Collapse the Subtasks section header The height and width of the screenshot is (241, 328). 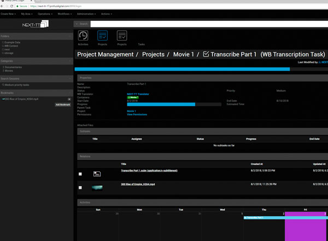pyautogui.click(x=202, y=131)
